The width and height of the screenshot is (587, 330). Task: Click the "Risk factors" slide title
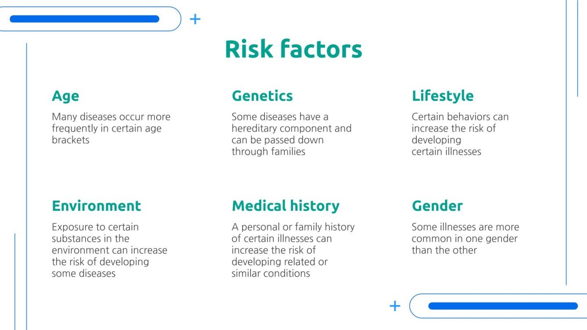pos(293,49)
